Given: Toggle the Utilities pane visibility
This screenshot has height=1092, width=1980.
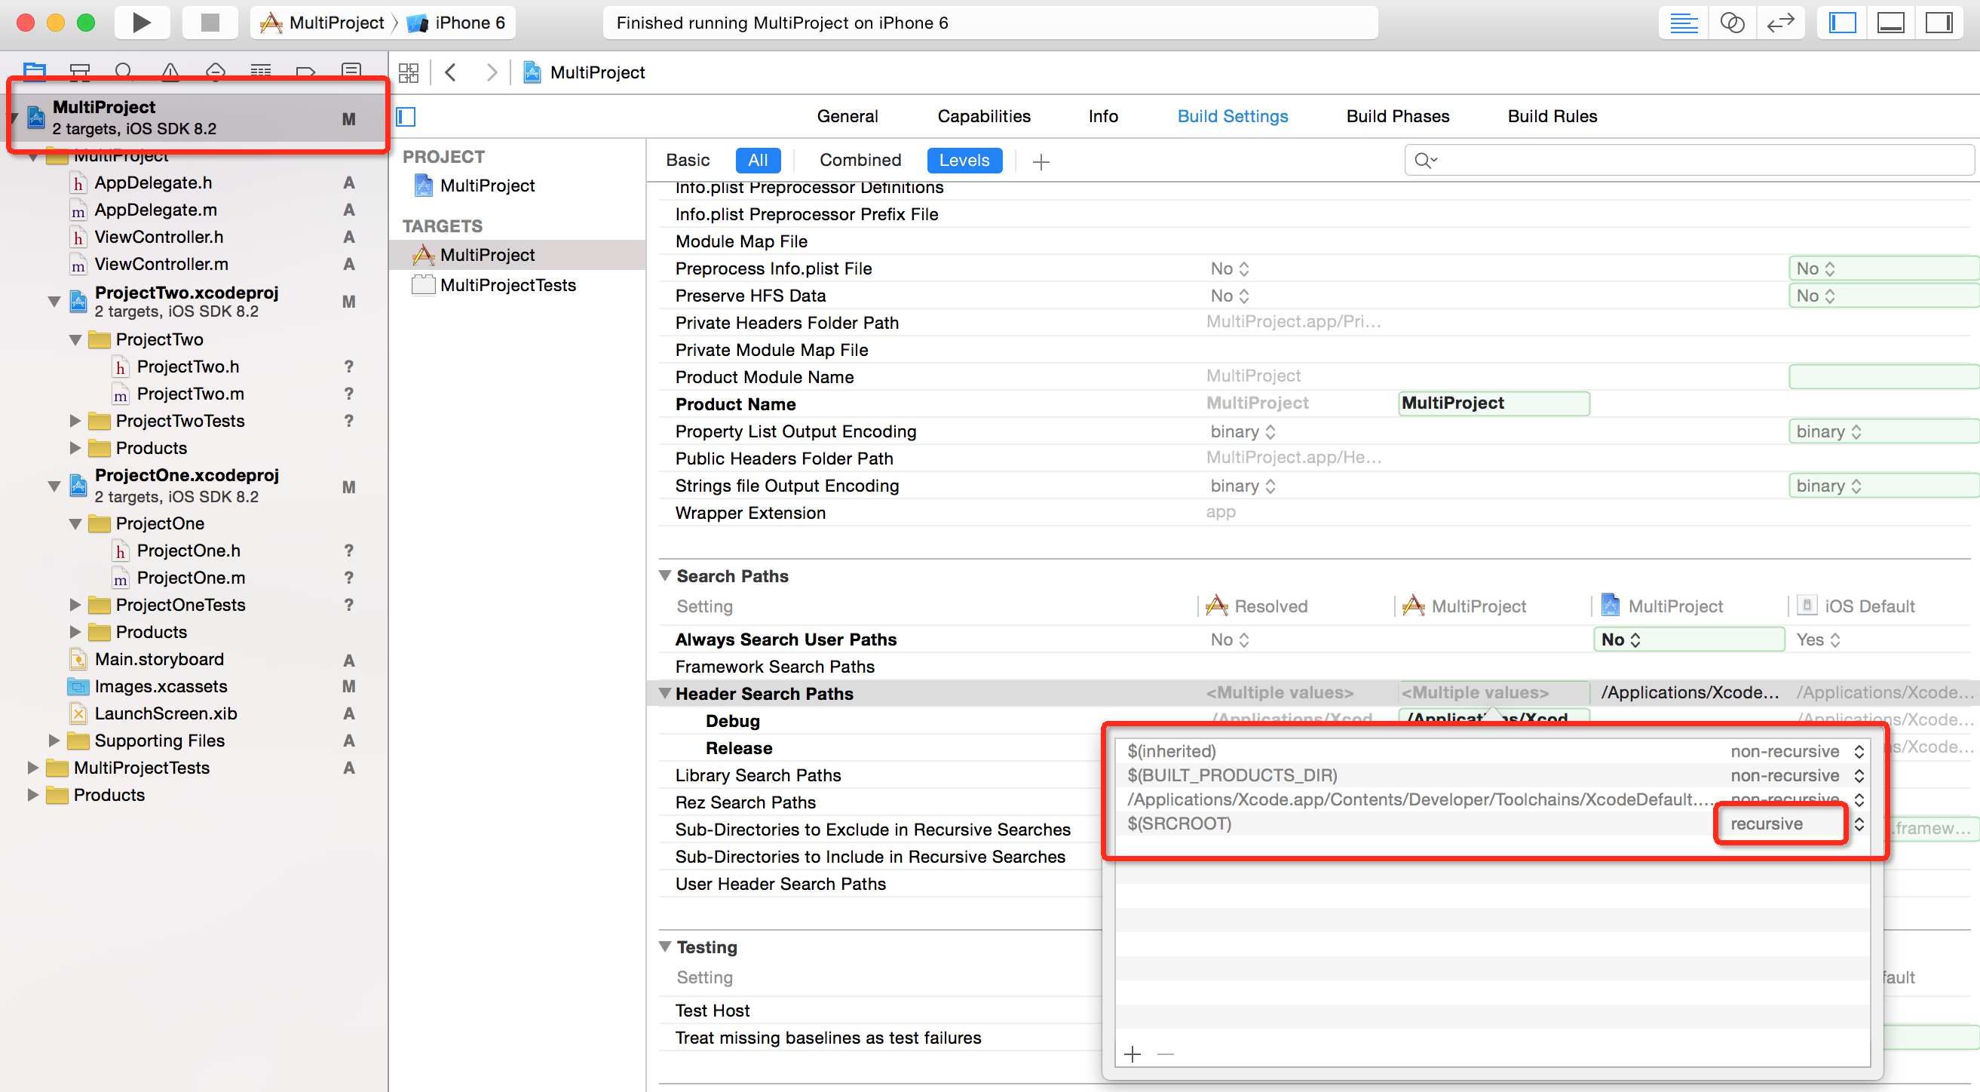Looking at the screenshot, I should (x=1939, y=23).
